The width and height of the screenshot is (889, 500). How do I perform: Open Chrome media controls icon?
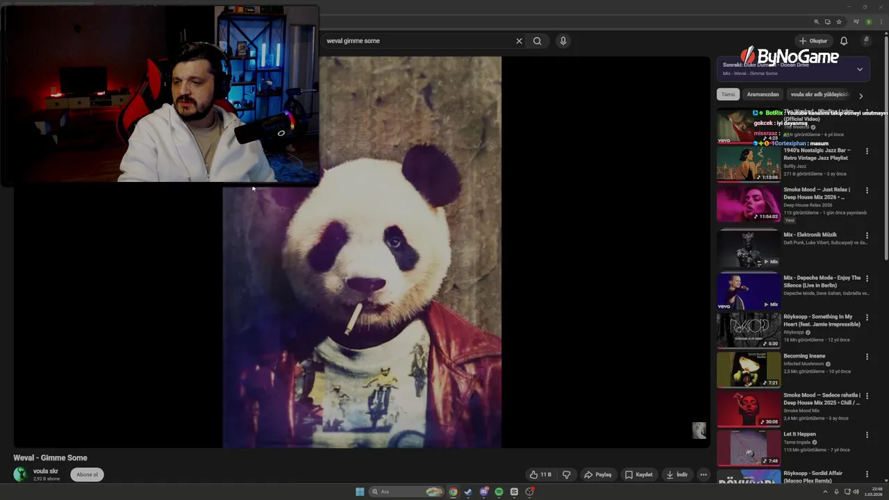(856, 22)
